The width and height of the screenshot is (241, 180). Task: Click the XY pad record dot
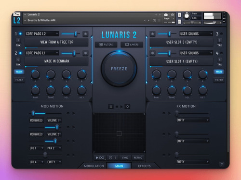117,107
